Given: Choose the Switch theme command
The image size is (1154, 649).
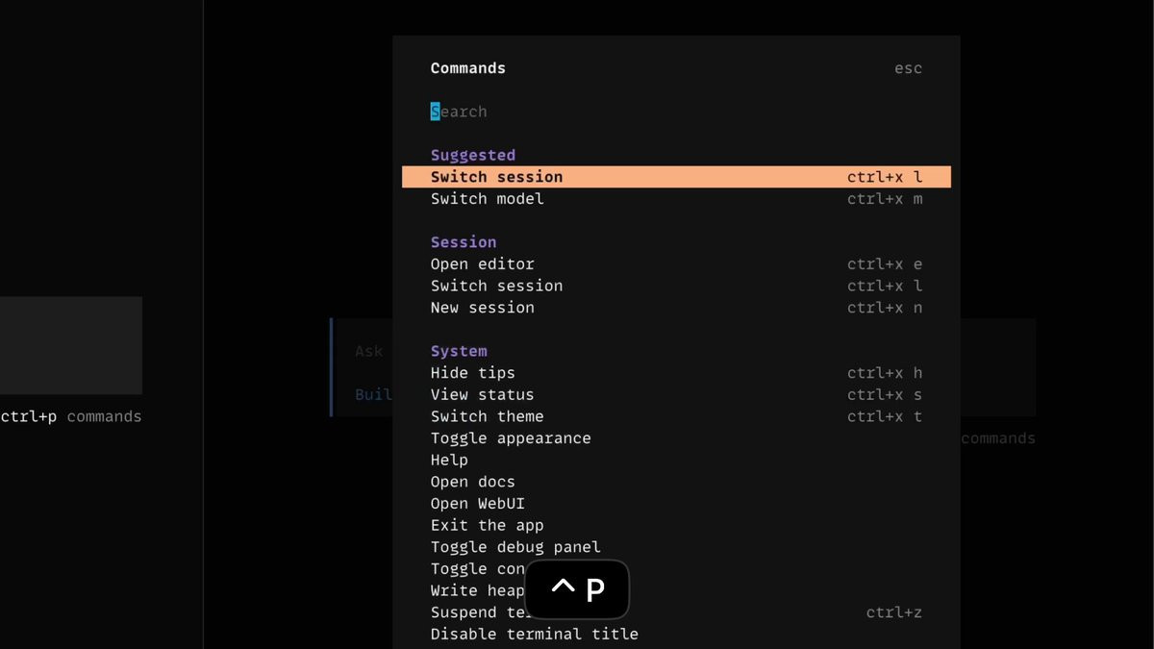Looking at the screenshot, I should click(x=676, y=416).
